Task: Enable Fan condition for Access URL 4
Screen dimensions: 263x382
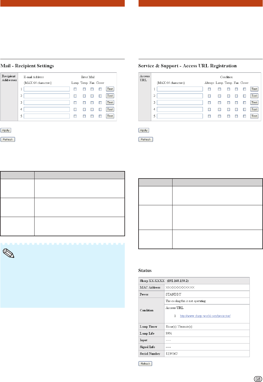Action: [237, 109]
